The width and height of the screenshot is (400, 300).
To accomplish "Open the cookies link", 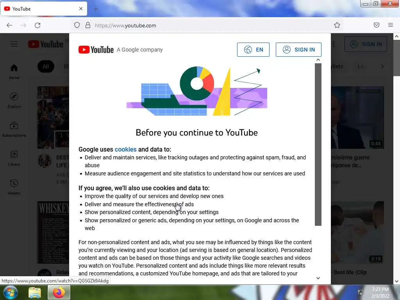I will (125, 149).
